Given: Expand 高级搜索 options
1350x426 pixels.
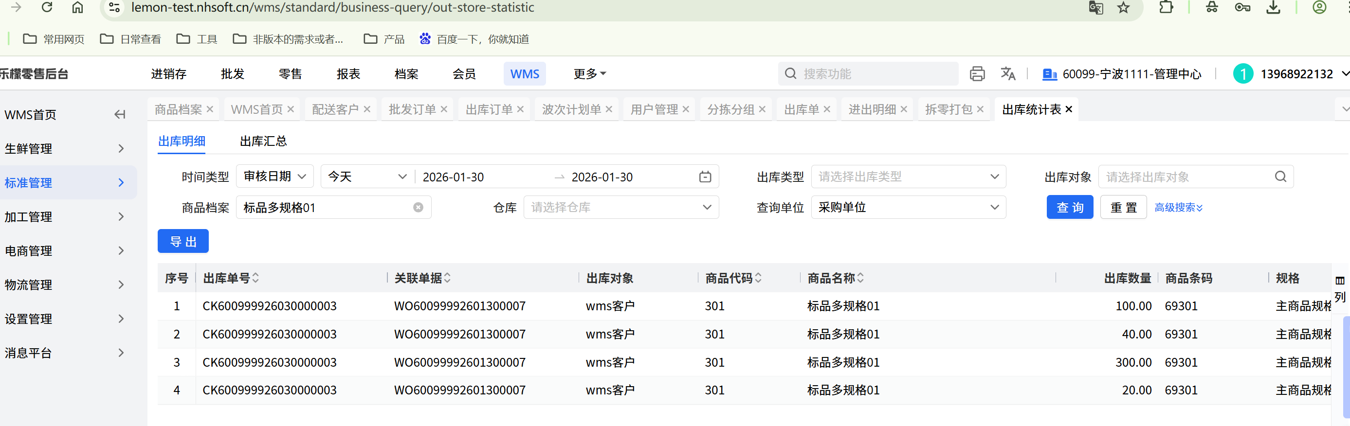Looking at the screenshot, I should click(x=1179, y=208).
